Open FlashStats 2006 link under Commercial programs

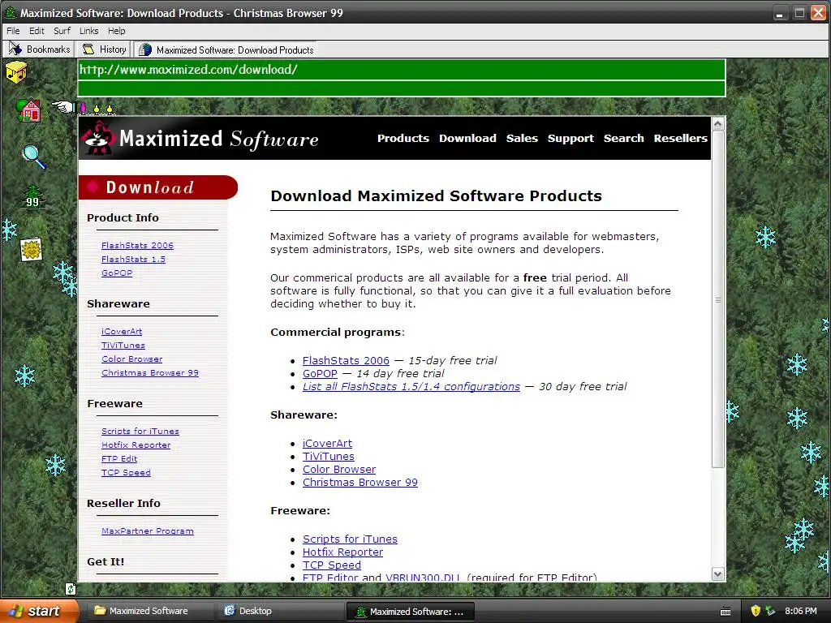pos(346,360)
